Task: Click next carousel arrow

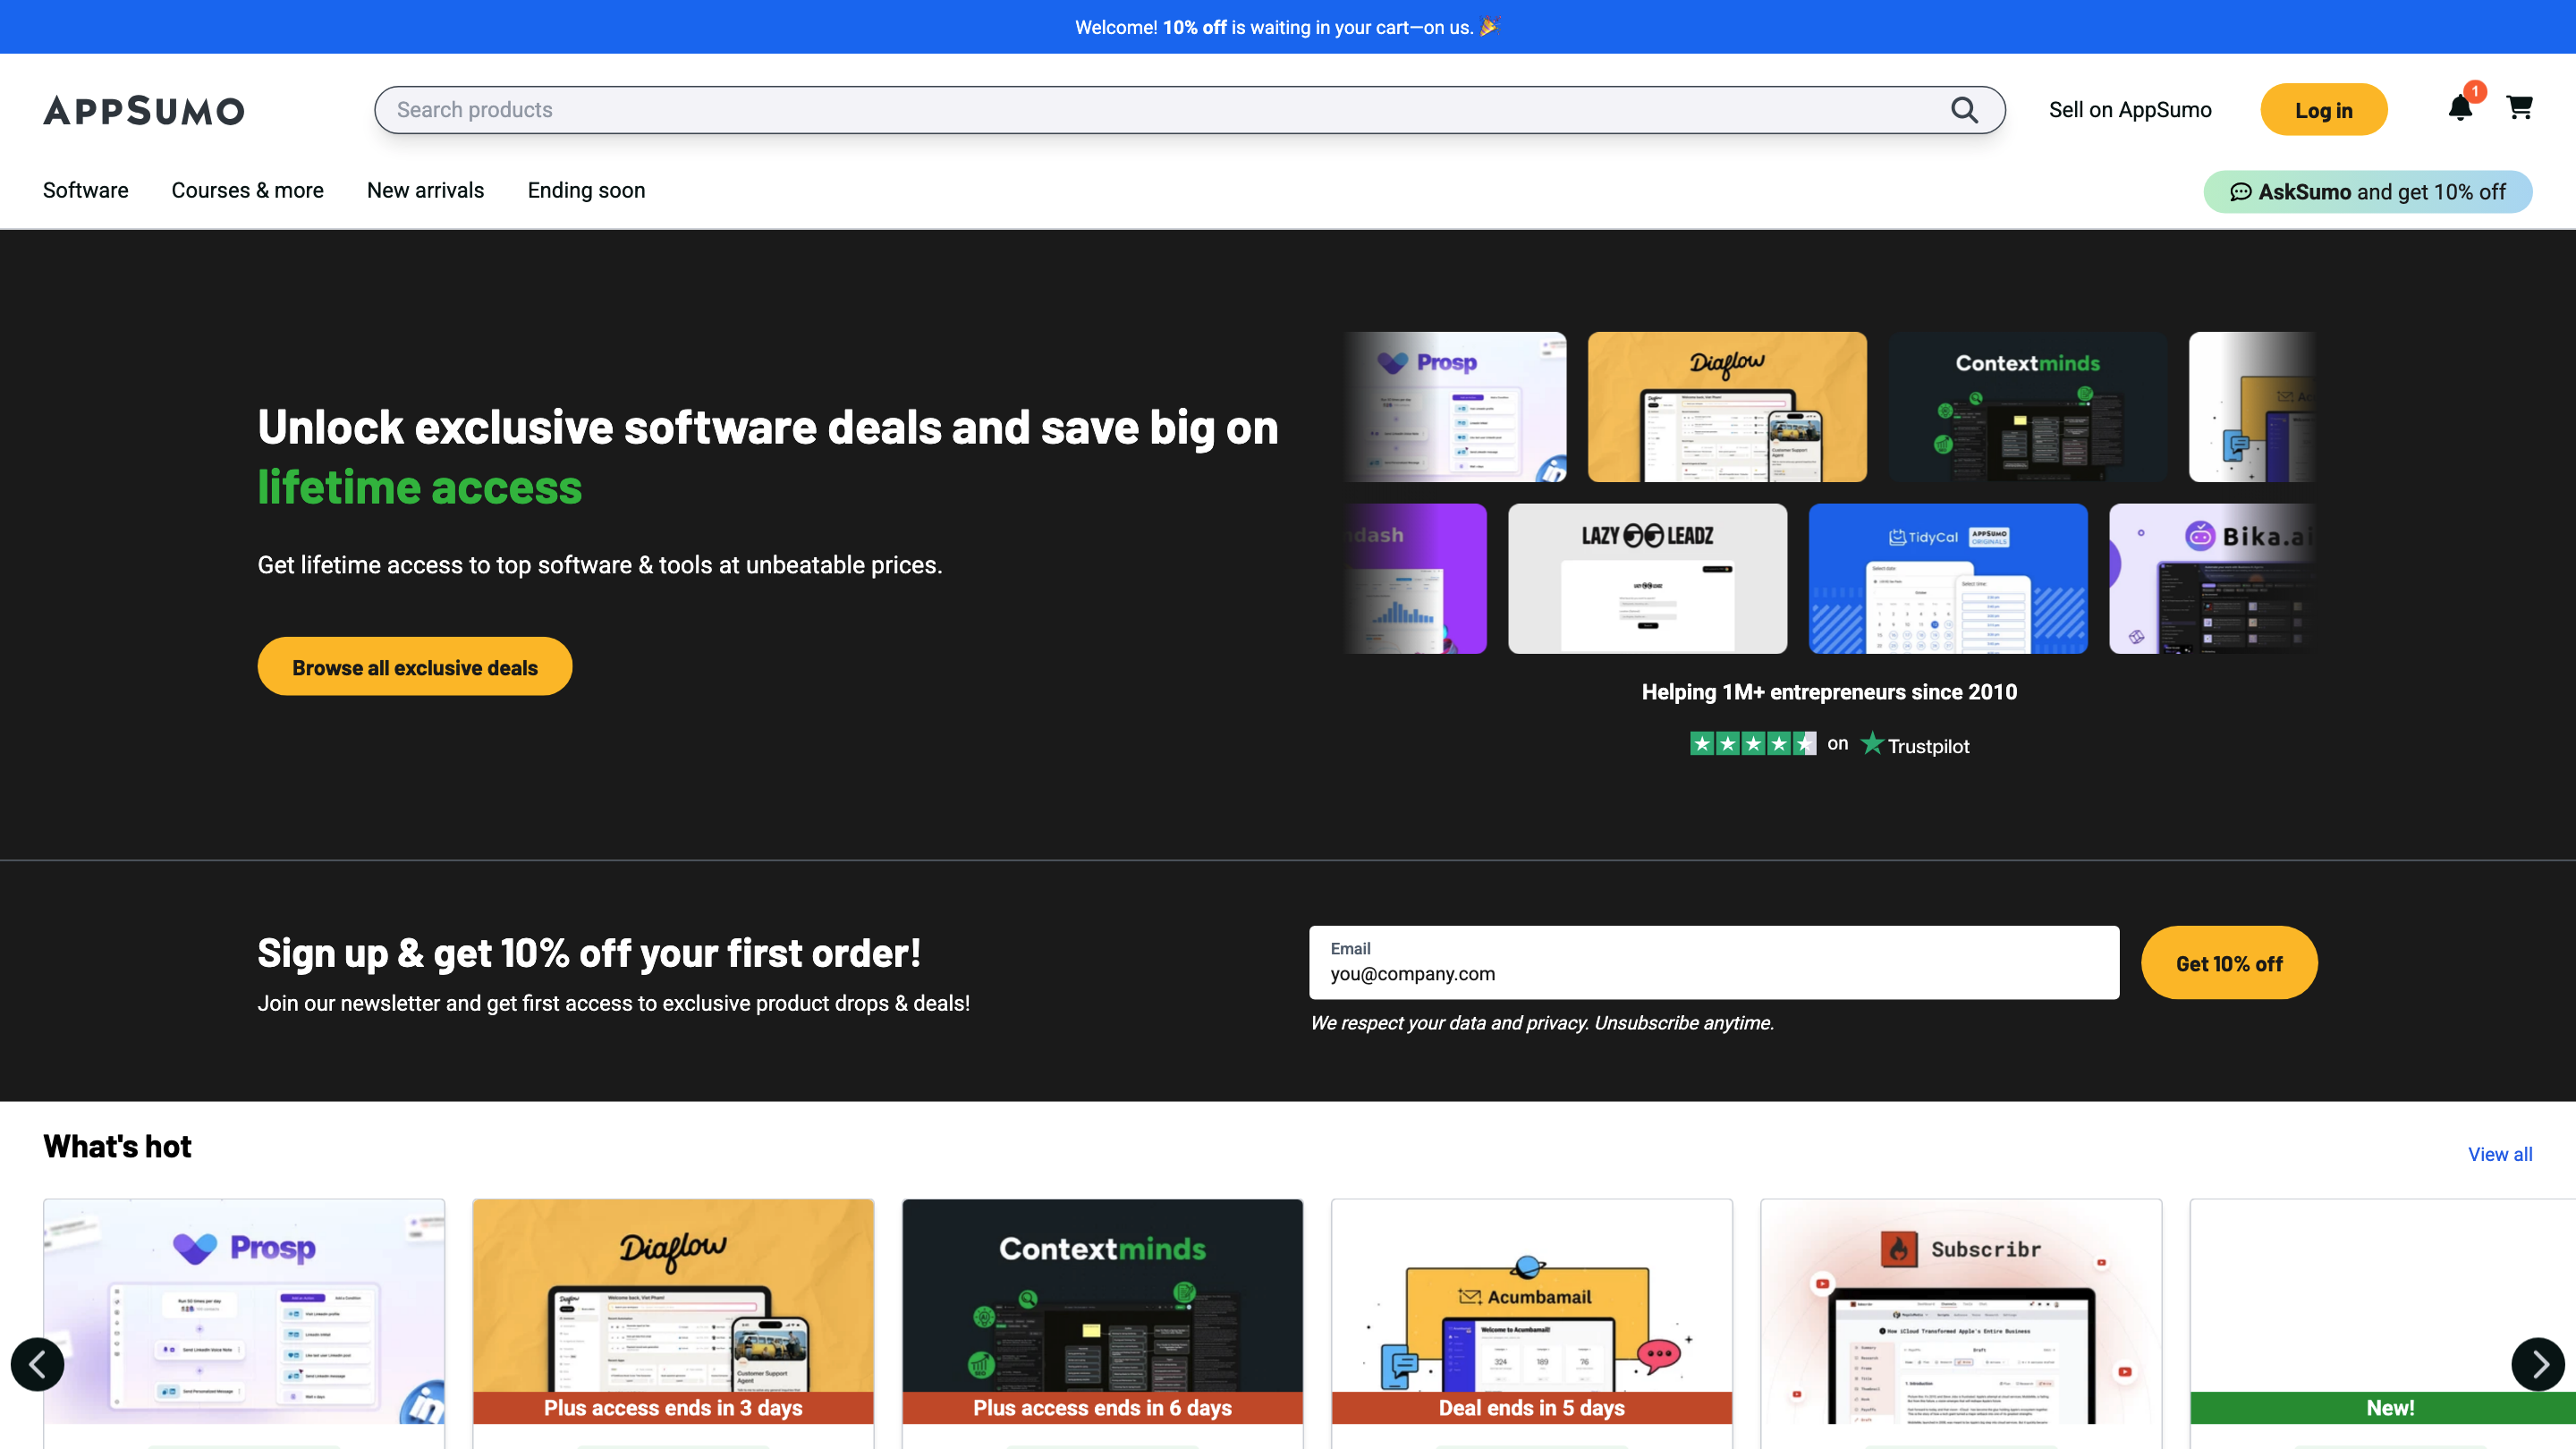Action: 2538,1364
